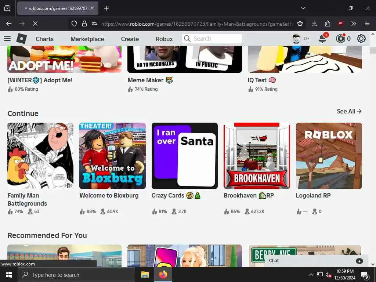Open the taskbar clock and date
376x282 pixels.
345,275
